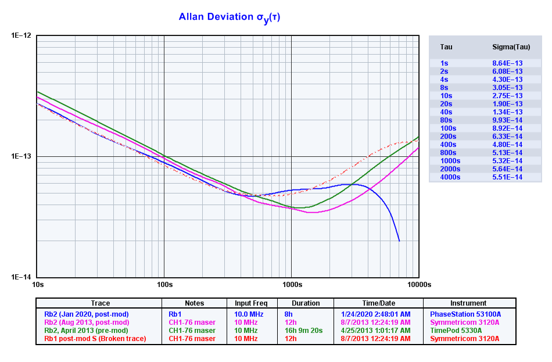Select the 4000s row in the Tau table
Image resolution: width=552 pixels, height=362 pixels.
click(450, 177)
